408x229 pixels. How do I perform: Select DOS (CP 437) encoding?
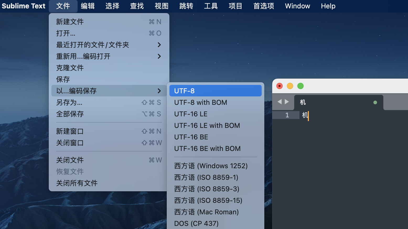(x=216, y=223)
